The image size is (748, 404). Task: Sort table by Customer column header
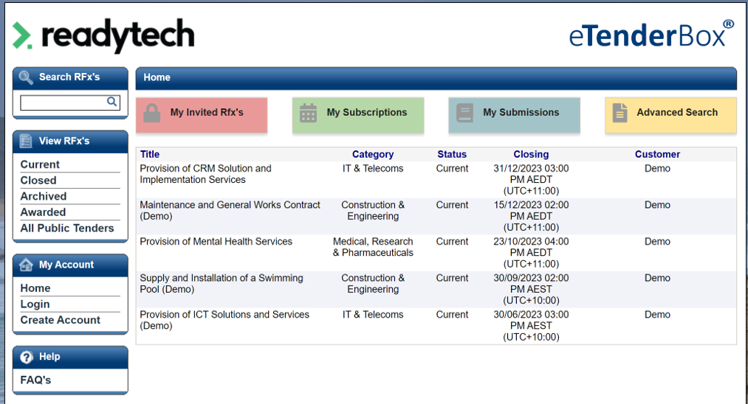click(657, 154)
